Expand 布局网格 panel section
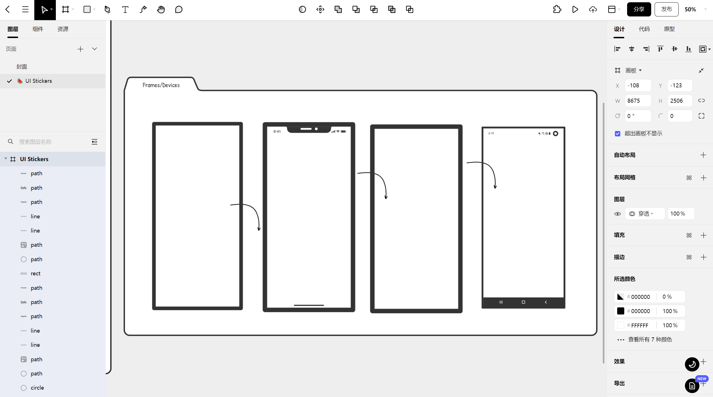Image resolution: width=713 pixels, height=397 pixels. tap(704, 177)
